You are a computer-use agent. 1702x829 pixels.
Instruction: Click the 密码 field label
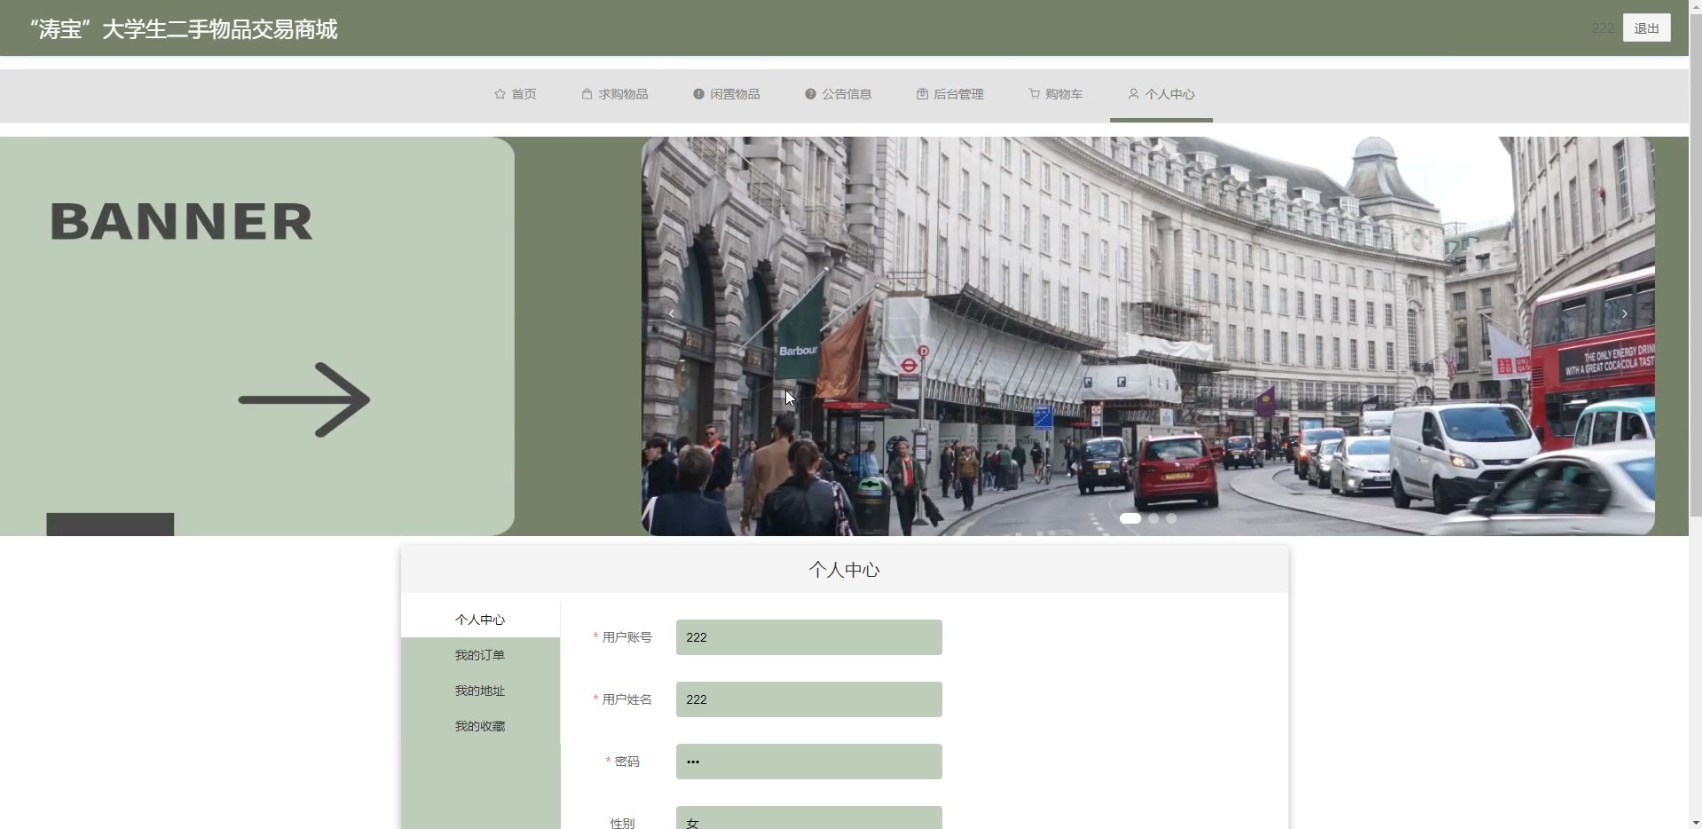tap(626, 762)
